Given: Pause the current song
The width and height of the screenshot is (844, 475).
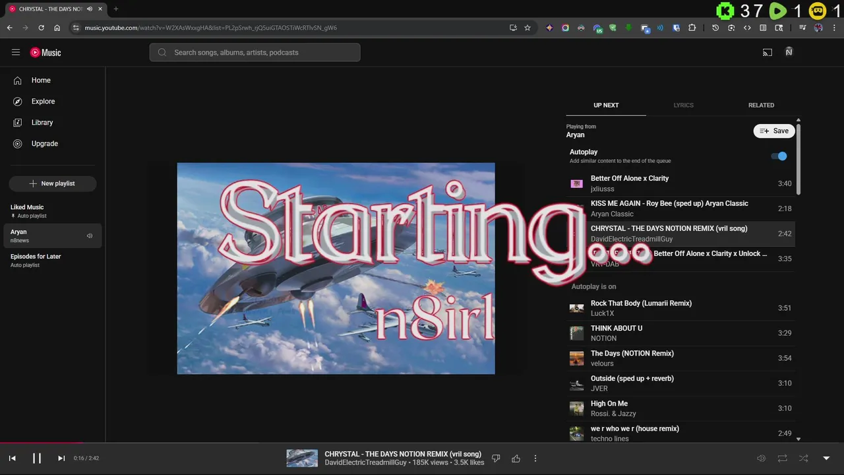Looking at the screenshot, I should pos(37,458).
